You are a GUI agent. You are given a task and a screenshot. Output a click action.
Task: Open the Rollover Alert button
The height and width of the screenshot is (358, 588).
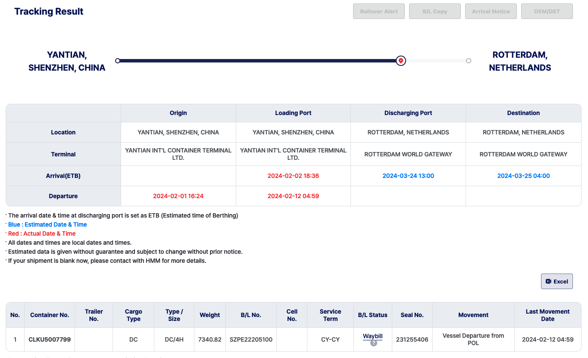point(378,11)
